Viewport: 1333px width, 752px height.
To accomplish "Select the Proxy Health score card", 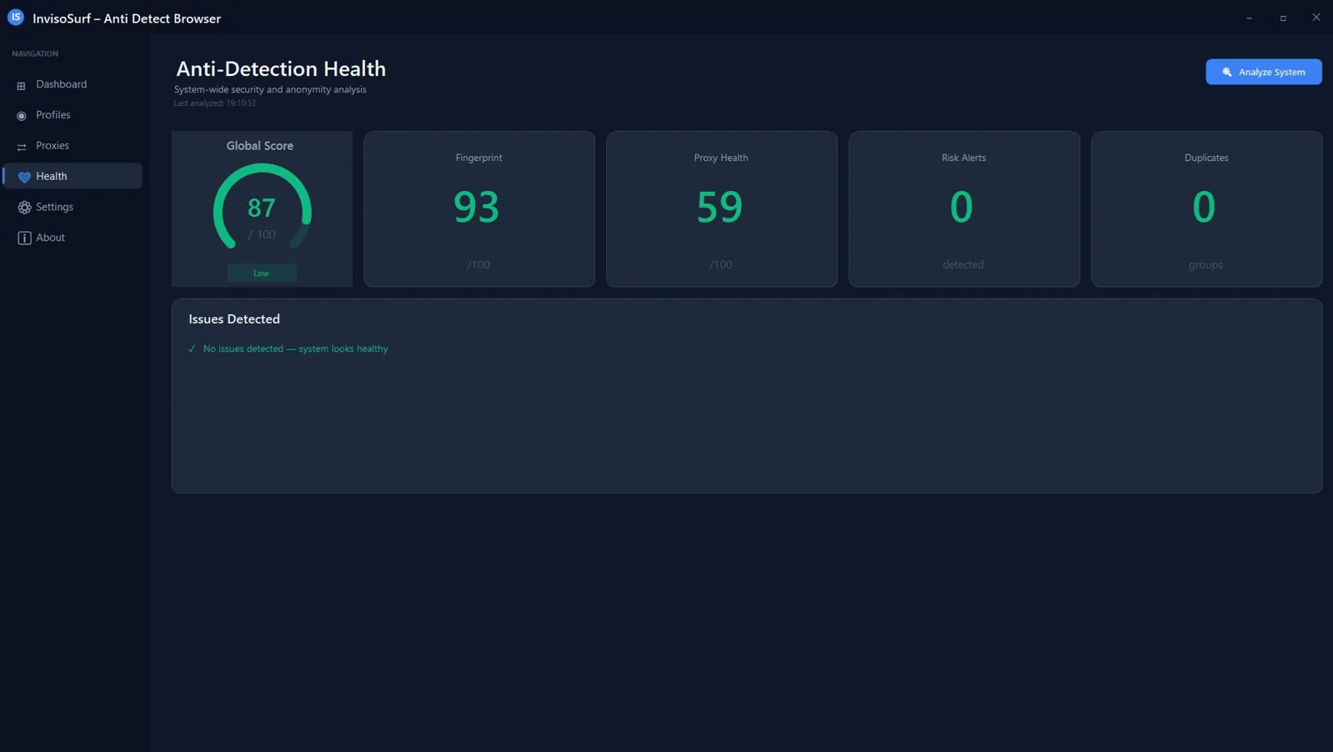I will [721, 208].
